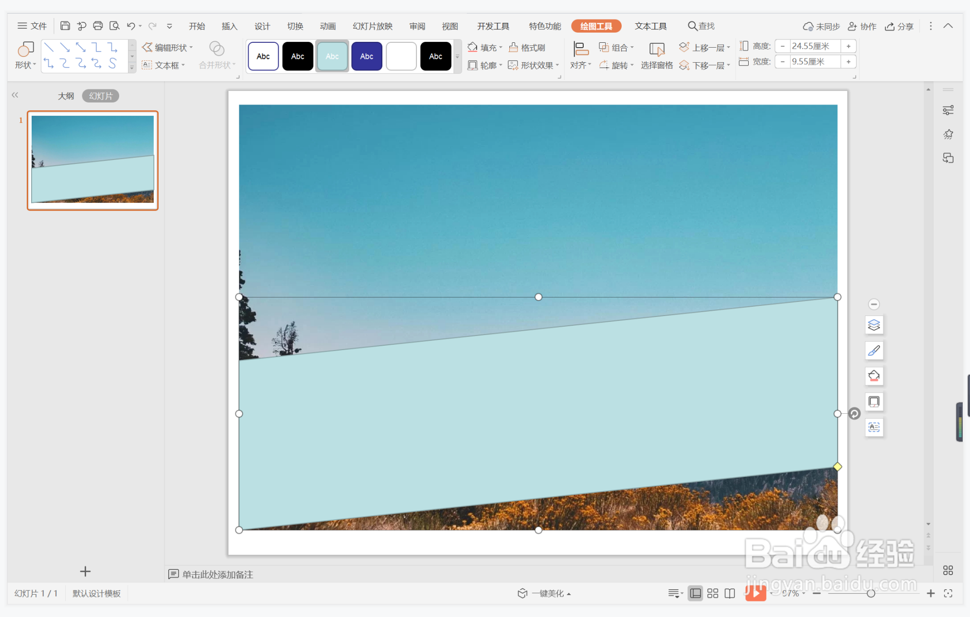This screenshot has height=617, width=970.
Task: Click the star icon in right sidebar
Action: click(x=948, y=134)
